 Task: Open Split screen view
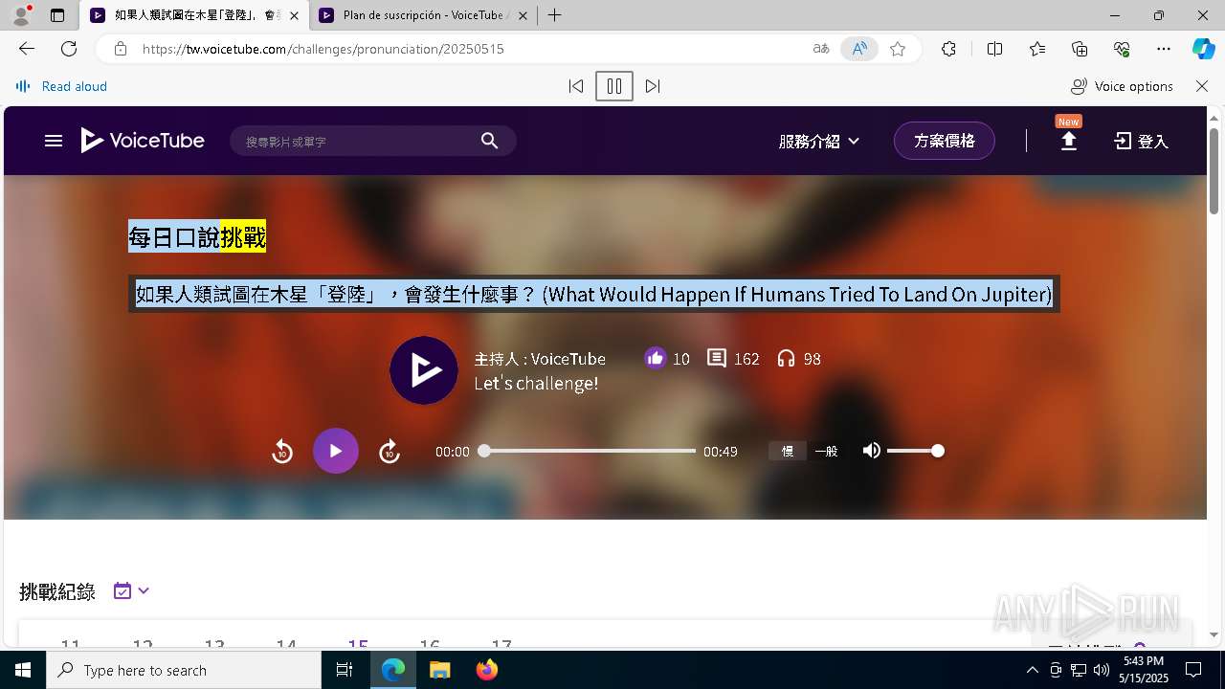pos(994,49)
